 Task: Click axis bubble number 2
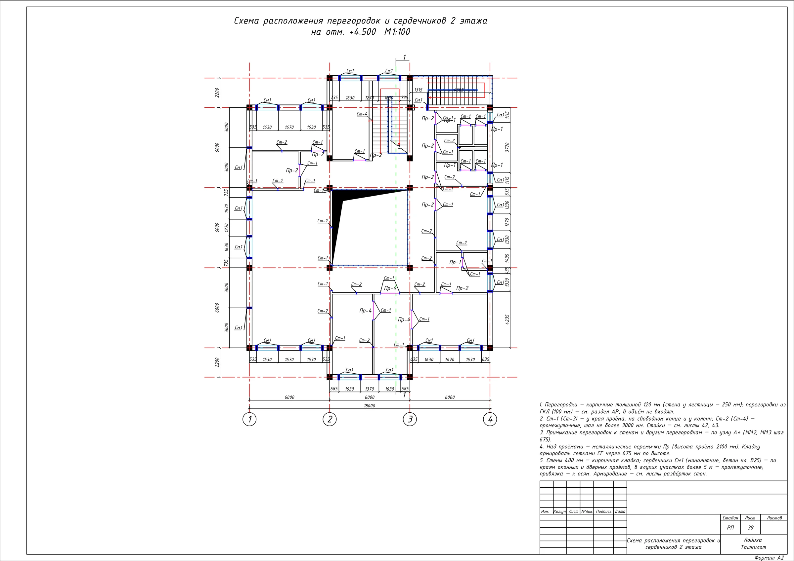(x=330, y=419)
